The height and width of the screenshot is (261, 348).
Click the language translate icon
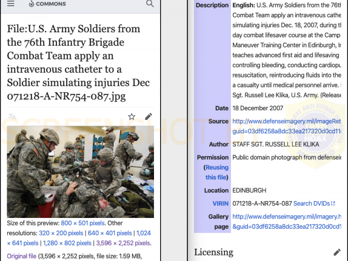coord(12,116)
